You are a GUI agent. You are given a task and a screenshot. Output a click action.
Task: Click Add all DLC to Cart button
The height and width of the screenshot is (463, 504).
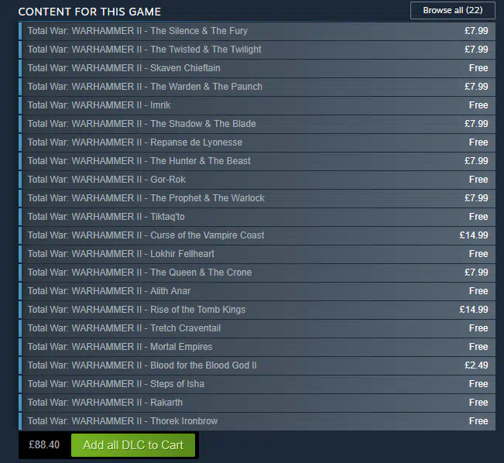[x=133, y=445]
